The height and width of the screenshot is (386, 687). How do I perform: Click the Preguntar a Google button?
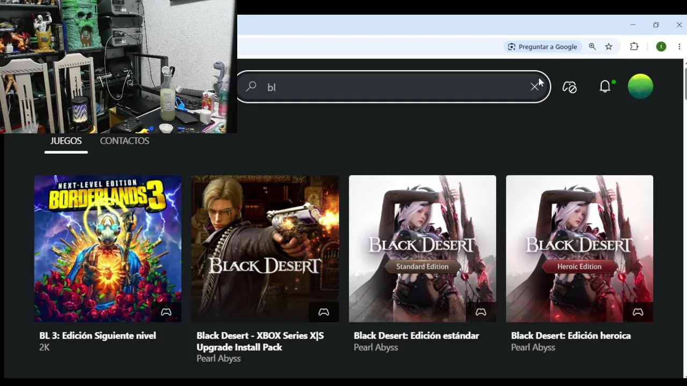[x=543, y=47]
